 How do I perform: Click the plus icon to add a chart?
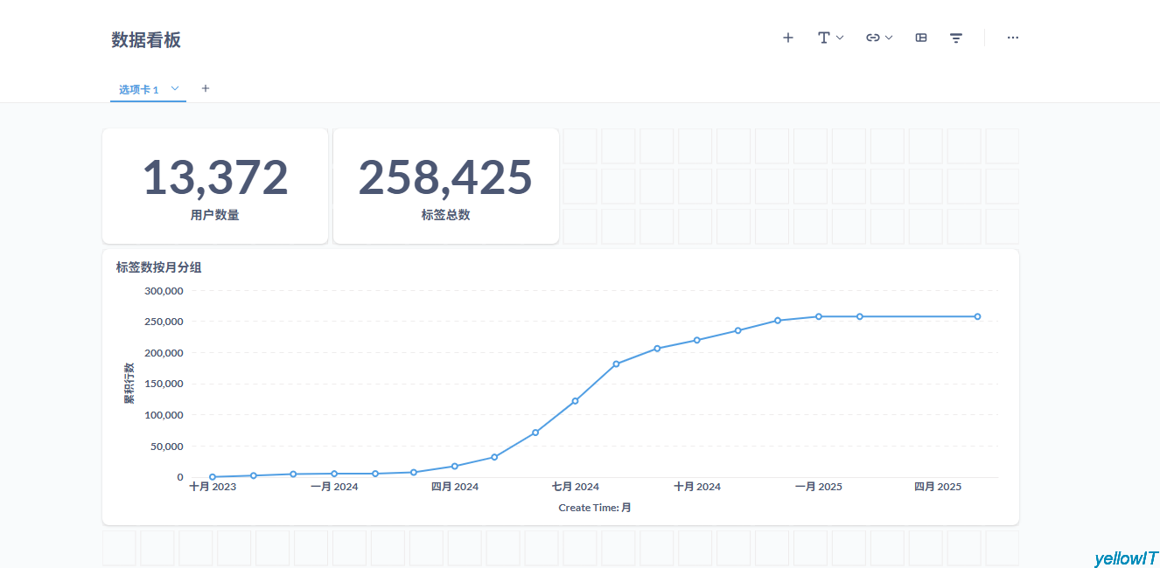point(787,38)
